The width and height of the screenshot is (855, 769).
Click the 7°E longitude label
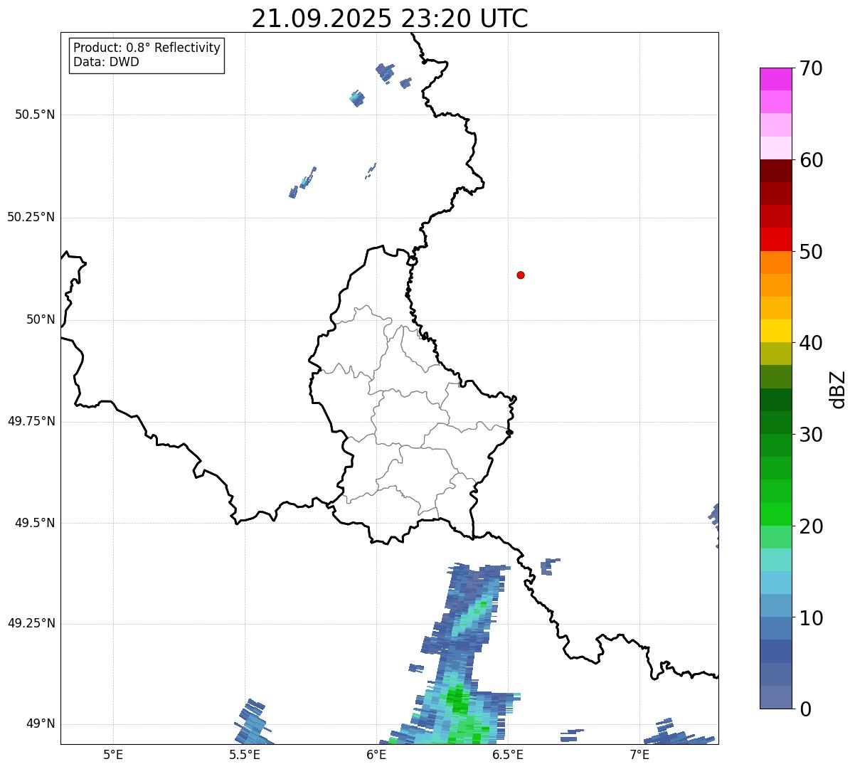click(x=639, y=754)
